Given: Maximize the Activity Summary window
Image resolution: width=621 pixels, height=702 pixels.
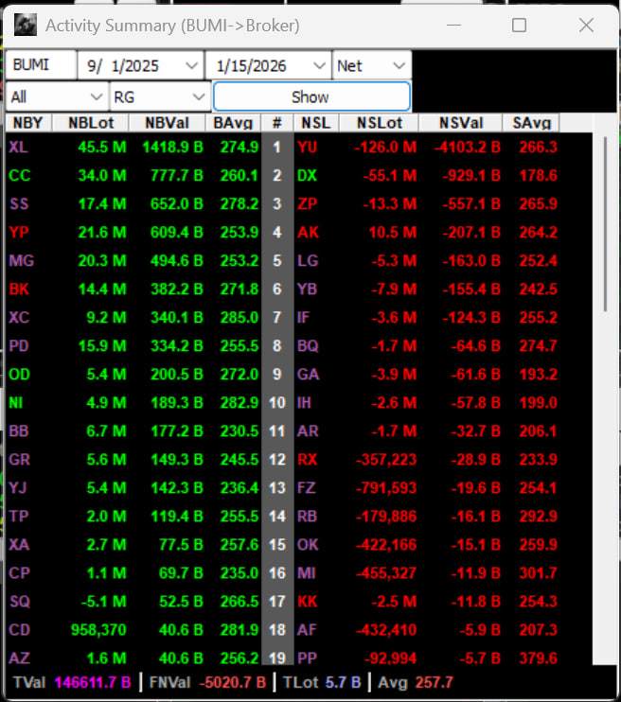Looking at the screenshot, I should coord(519,25).
